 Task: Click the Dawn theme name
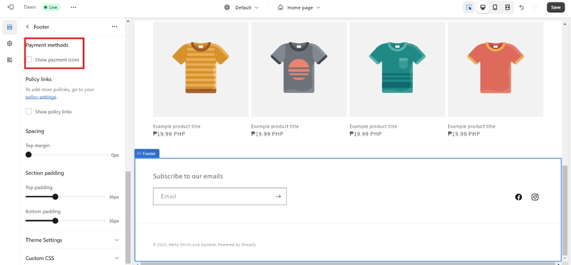30,7
